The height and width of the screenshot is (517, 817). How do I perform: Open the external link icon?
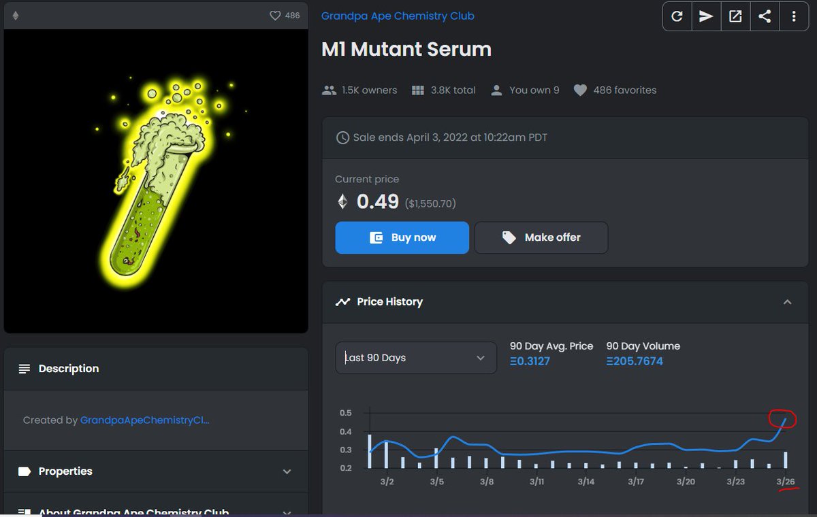tap(735, 16)
